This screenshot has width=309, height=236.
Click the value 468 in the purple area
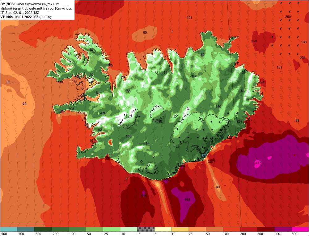click(187, 200)
